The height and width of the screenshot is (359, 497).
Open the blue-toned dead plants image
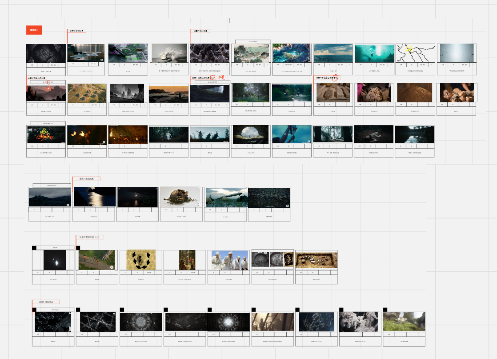click(x=317, y=322)
